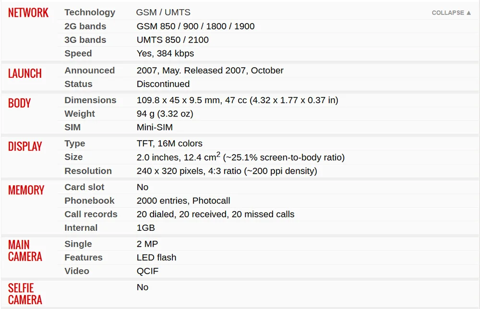Open the Call records label link

pos(91,214)
